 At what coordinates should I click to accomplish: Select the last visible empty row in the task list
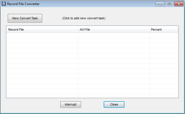(92, 96)
